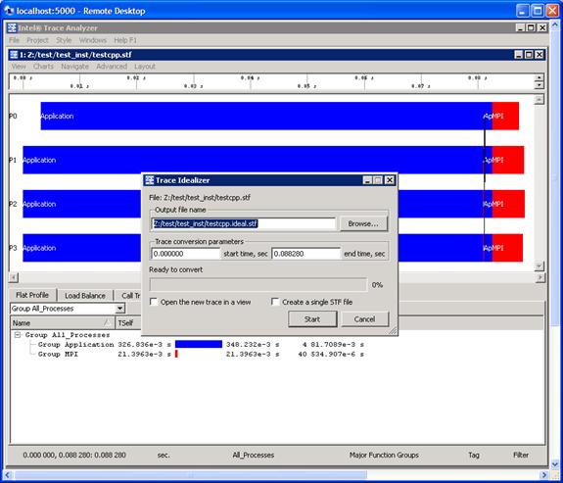Click the TSelf column header
The image size is (563, 483).
coord(128,322)
